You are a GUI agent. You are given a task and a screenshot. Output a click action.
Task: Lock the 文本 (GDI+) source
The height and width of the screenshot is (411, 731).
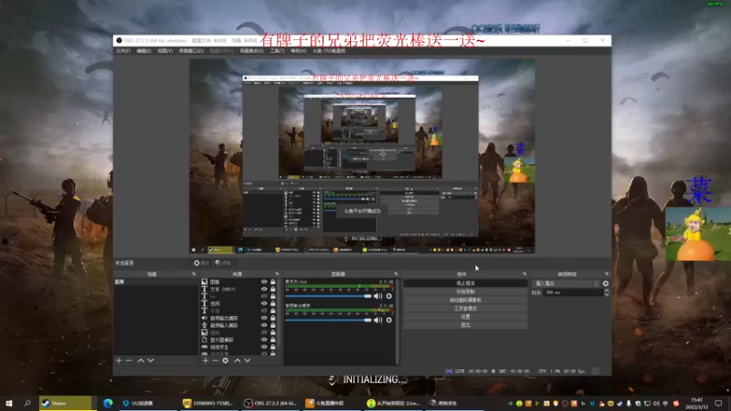[x=273, y=289]
